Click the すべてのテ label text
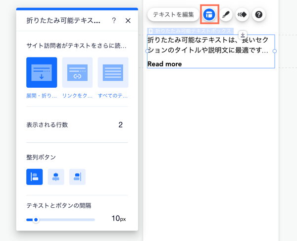 (x=113, y=96)
